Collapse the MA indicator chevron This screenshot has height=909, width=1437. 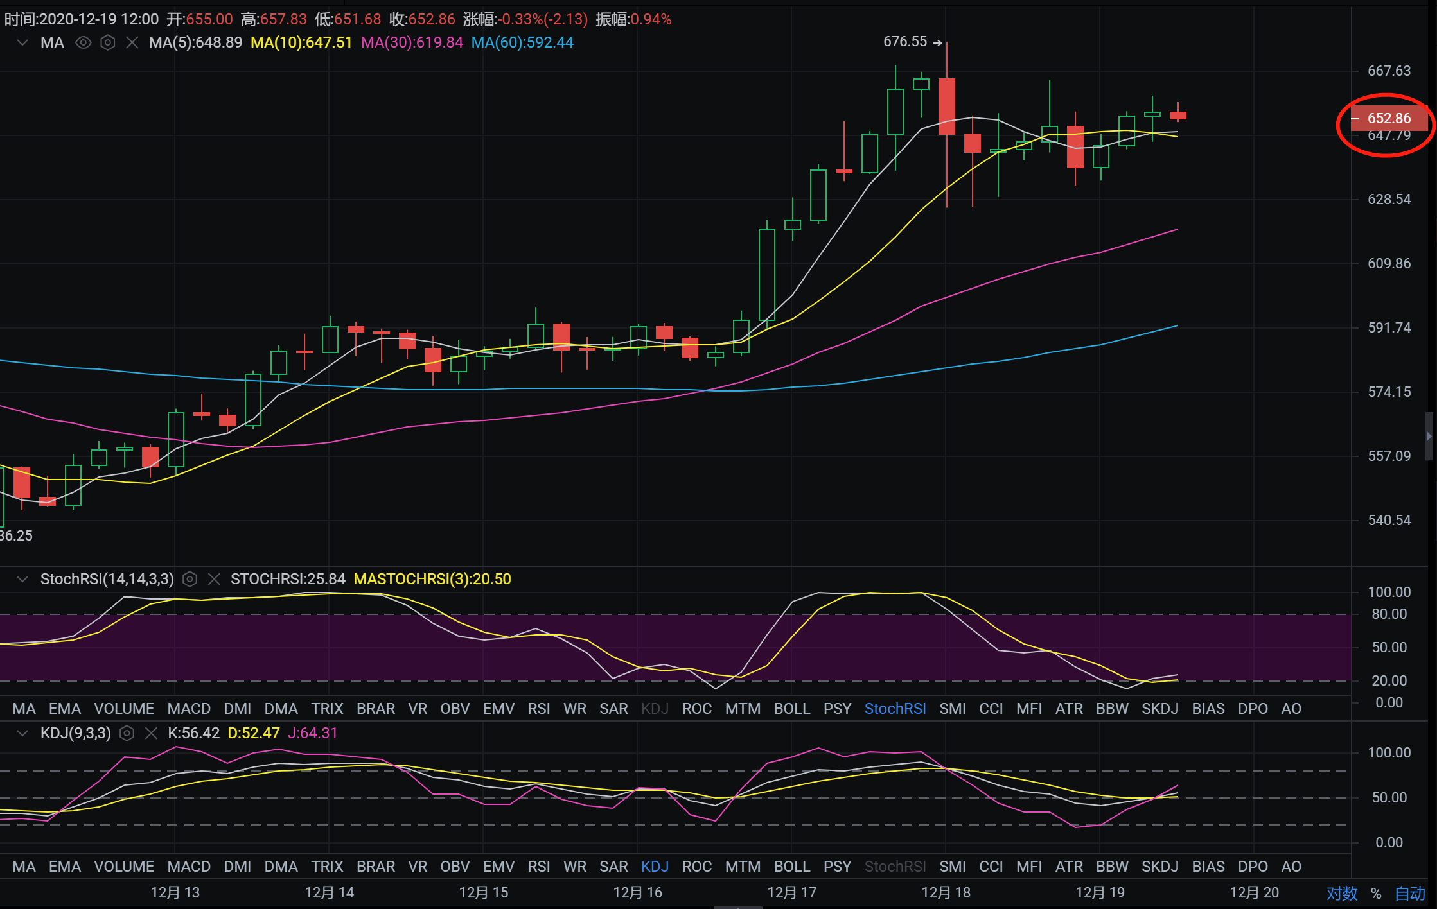point(22,43)
